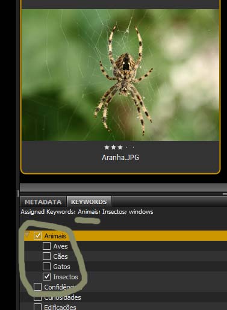Set rating to the fifth star dot
Viewport: 227px width, 310px height.
(x=133, y=147)
